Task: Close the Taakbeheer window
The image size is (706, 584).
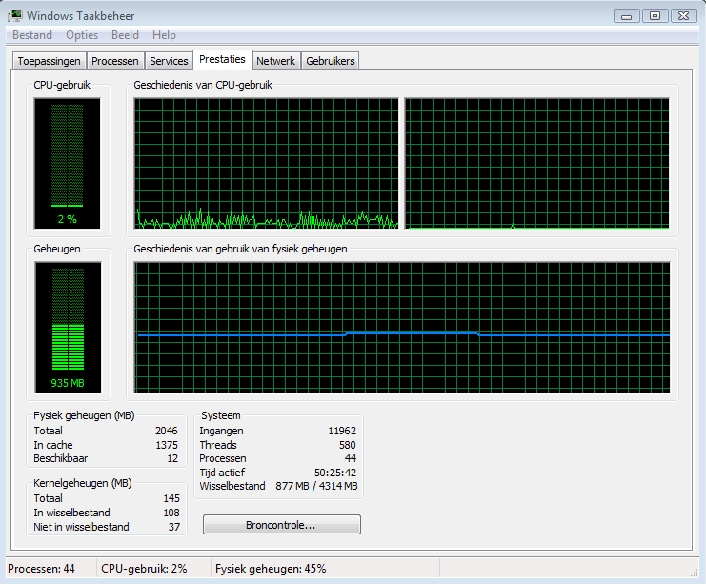Action: tap(683, 16)
